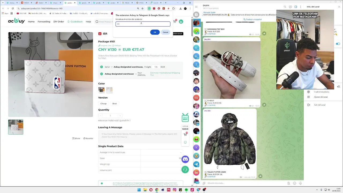Screen dimensions: 343x193
Task: Click Salir del canal
Action: tap(320, 105)
